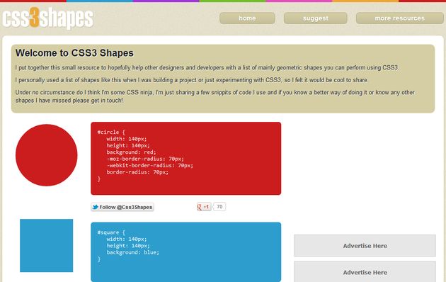Click the '#circle {' code line
The width and height of the screenshot is (446, 282).
[x=111, y=132]
